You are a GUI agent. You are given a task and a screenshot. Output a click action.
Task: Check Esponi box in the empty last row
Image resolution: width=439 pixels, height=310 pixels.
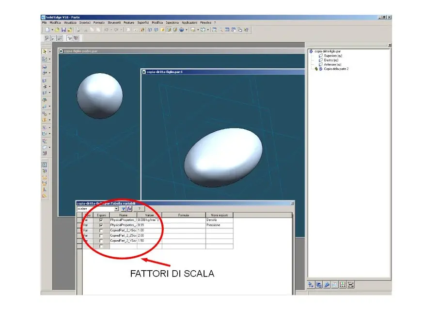[x=101, y=246]
